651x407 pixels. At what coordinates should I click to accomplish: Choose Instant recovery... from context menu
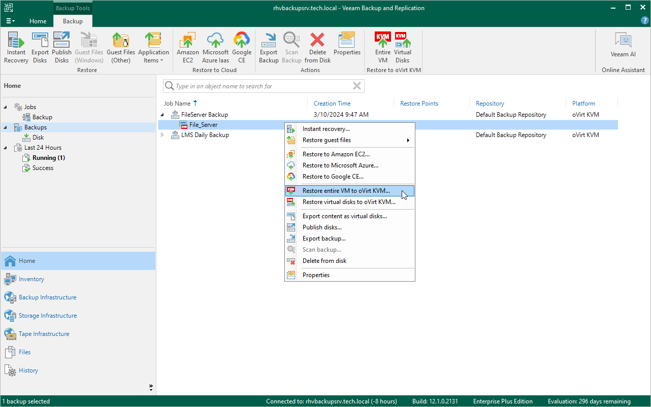click(x=350, y=129)
